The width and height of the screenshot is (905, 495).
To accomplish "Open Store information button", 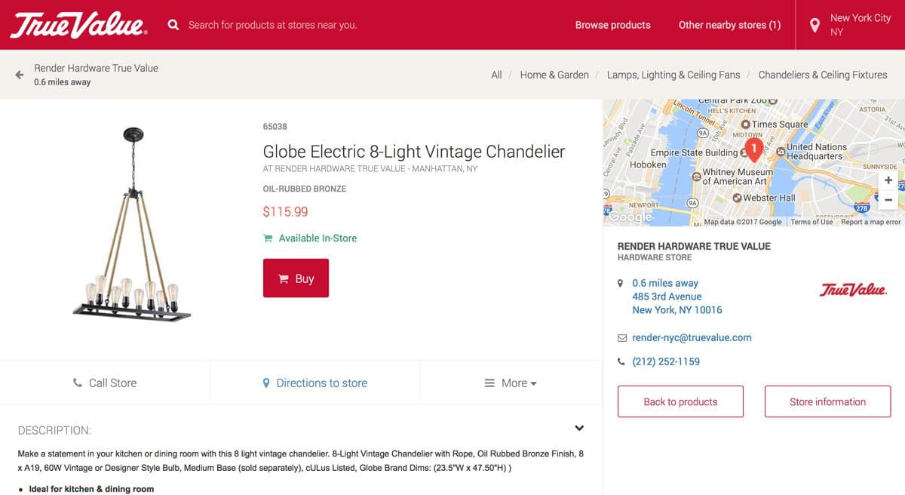I will click(x=827, y=401).
